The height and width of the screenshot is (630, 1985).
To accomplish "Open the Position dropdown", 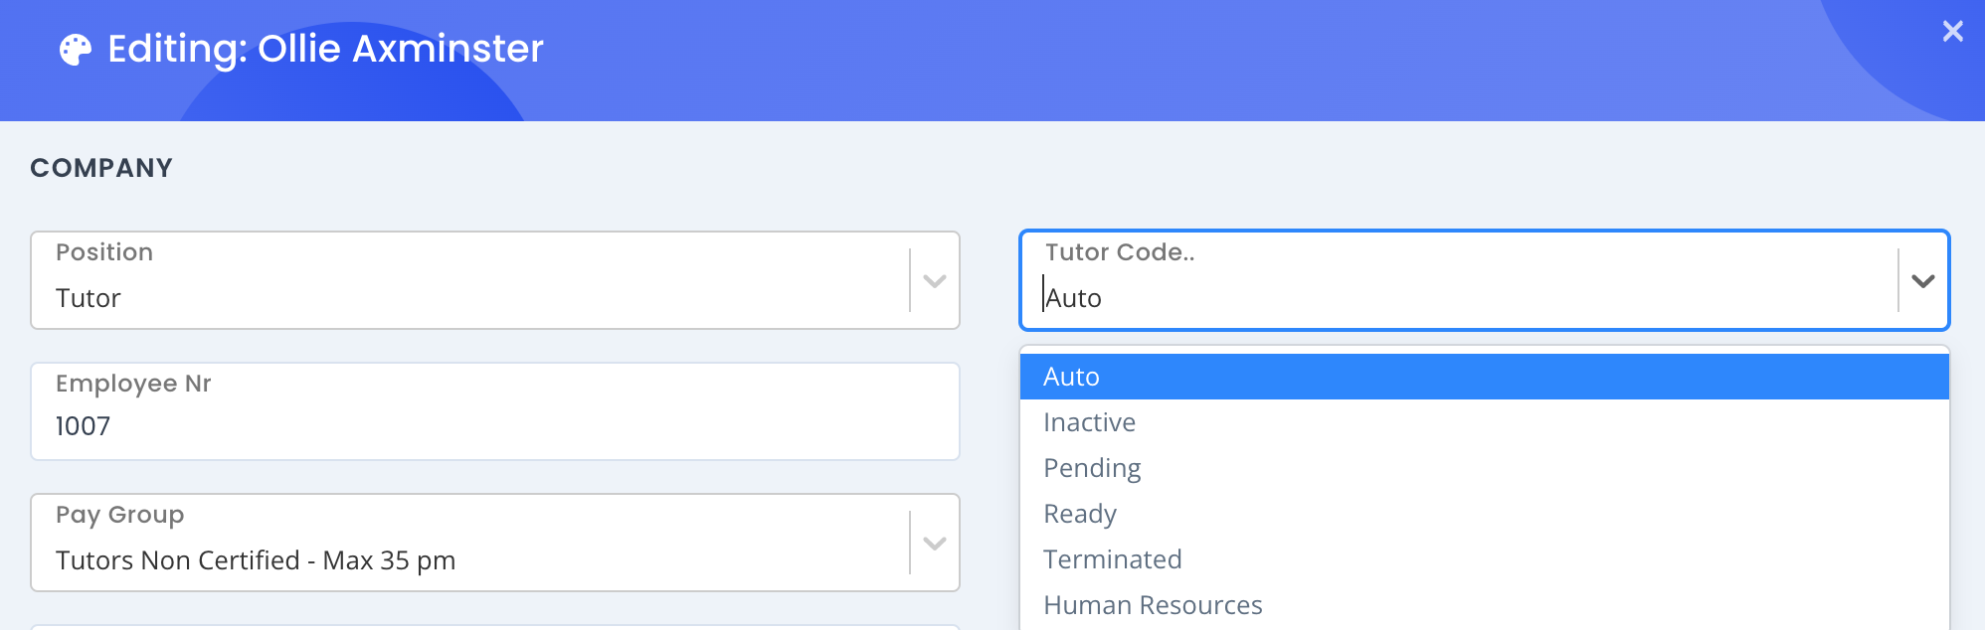I will click(x=495, y=280).
